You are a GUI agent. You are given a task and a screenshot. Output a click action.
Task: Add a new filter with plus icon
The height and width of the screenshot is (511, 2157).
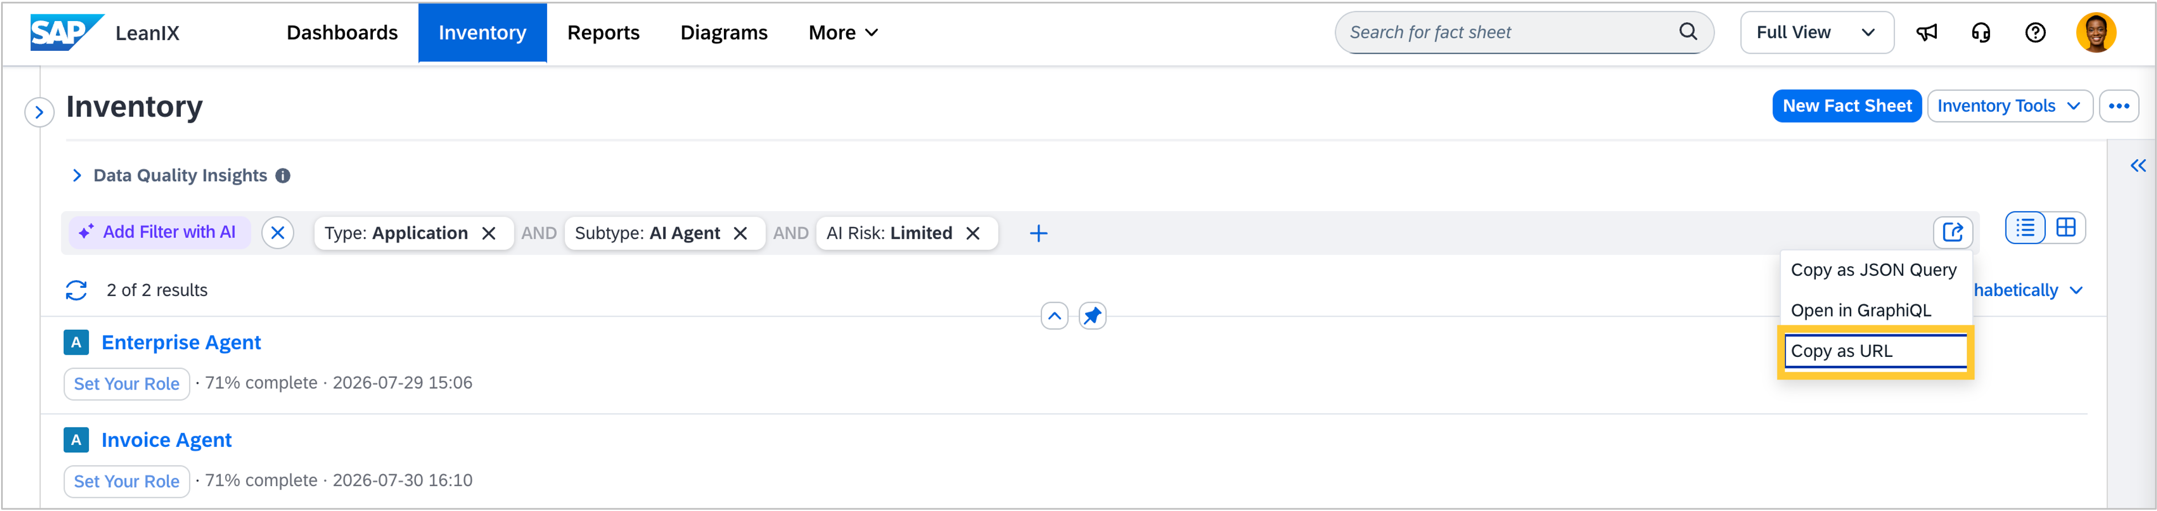(x=1038, y=233)
